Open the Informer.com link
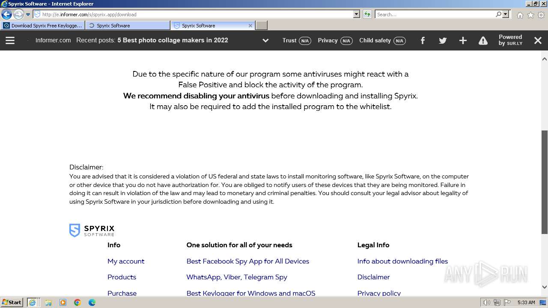Image resolution: width=548 pixels, height=308 pixels. (x=53, y=40)
